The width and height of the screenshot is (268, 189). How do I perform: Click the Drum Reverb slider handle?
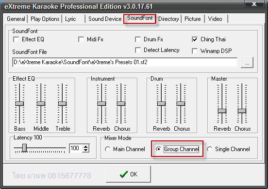(162, 104)
